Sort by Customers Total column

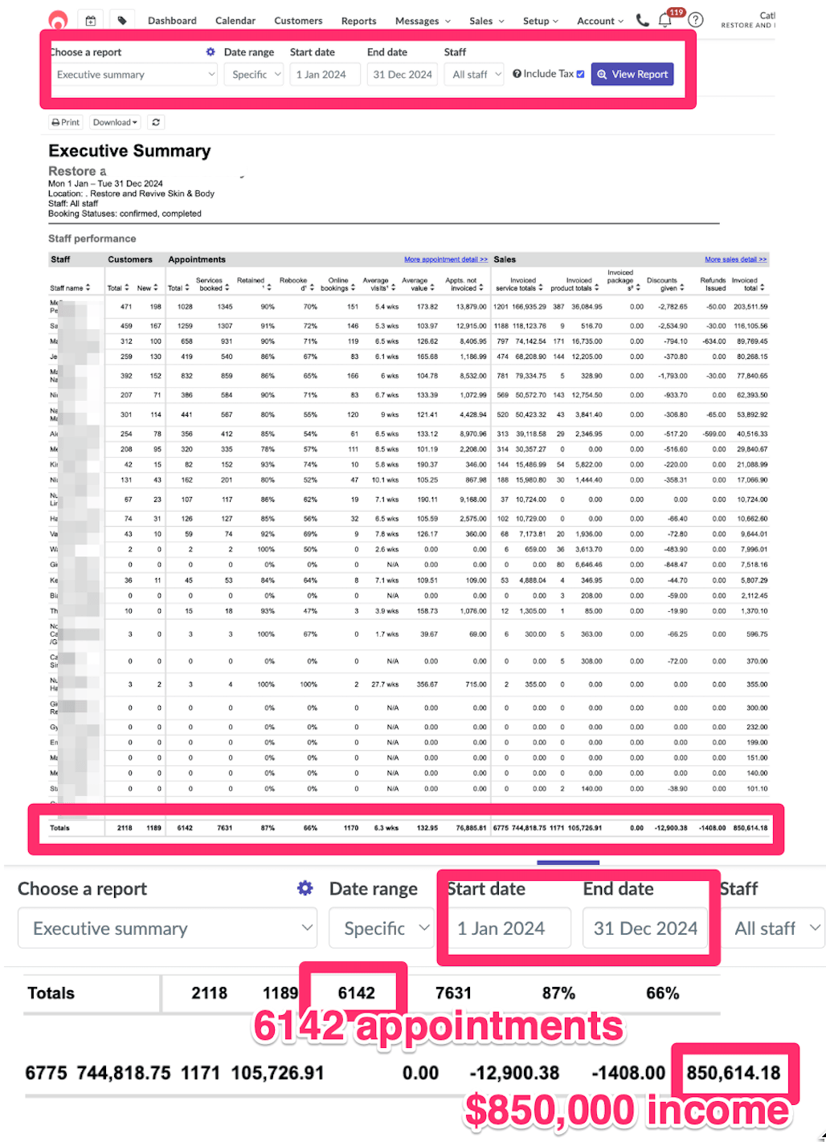(120, 288)
